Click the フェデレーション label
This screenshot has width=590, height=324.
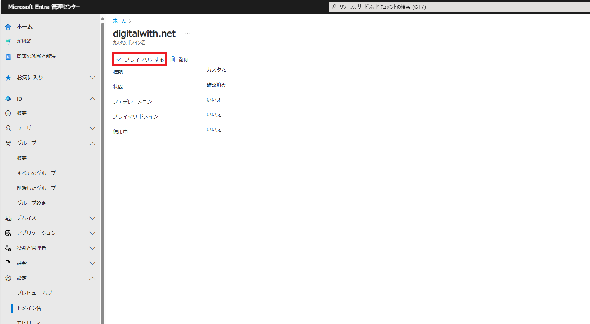tap(133, 102)
